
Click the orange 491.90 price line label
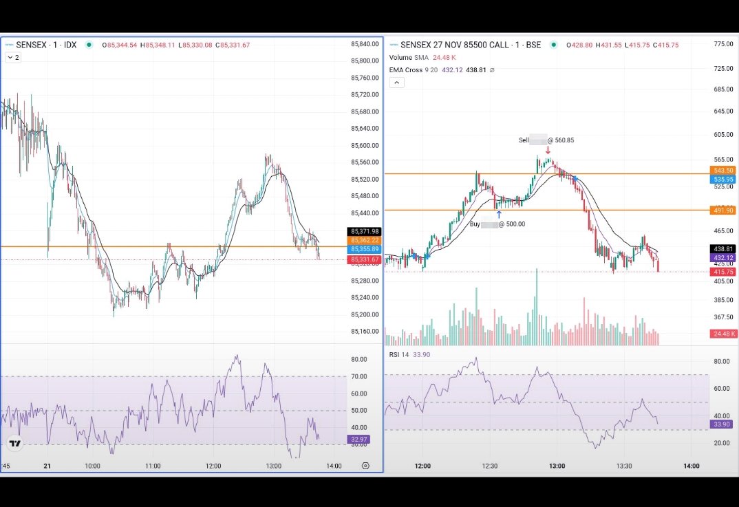click(x=723, y=210)
